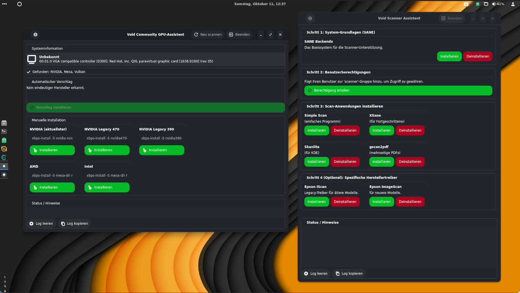The width and height of the screenshot is (520, 293).
Task: Click the green ghost tray icon in top bar
Action: (x=478, y=4)
